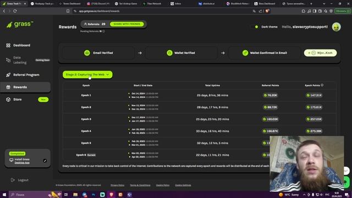Click the Terms & Conditions footer link

click(140, 185)
